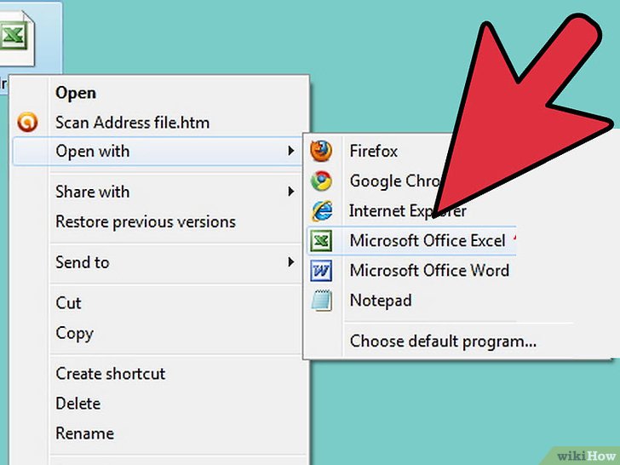Click the orange scan icon beside Scan Address file.htm
This screenshot has height=465, width=620.
(x=27, y=122)
